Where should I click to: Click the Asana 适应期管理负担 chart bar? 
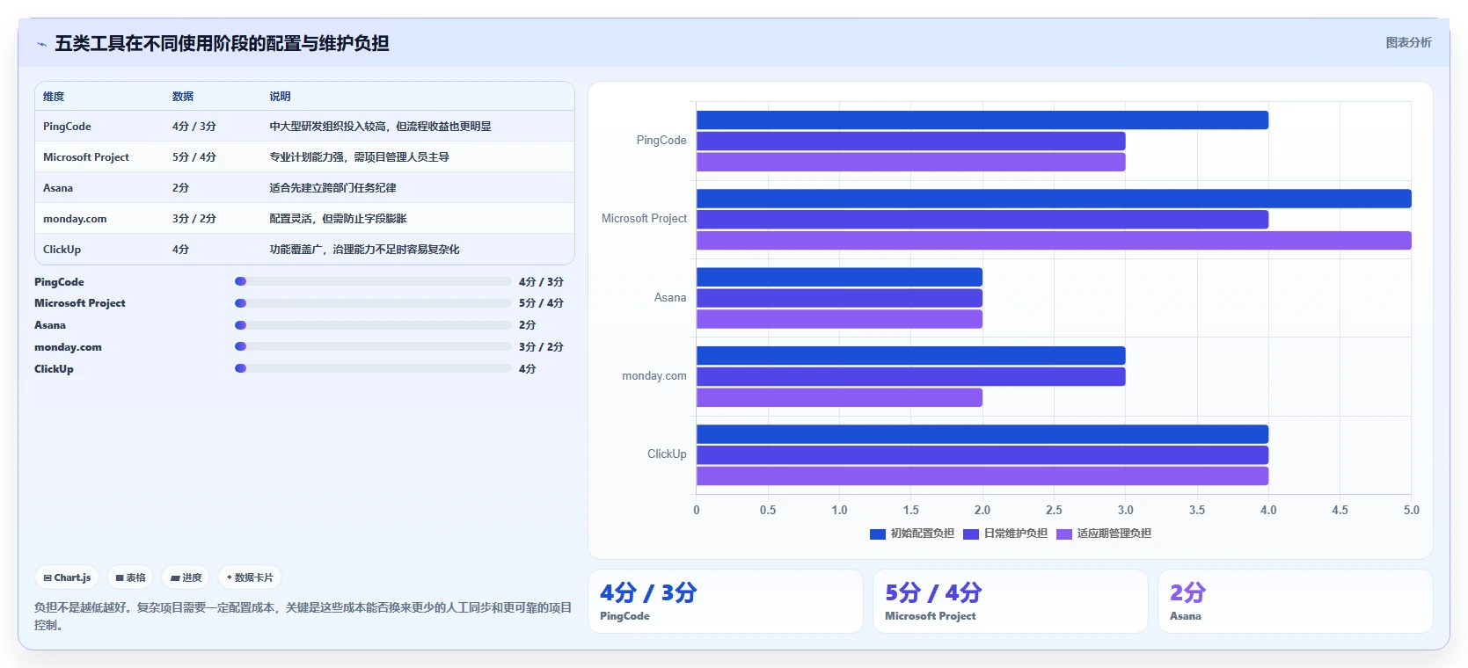point(839,319)
